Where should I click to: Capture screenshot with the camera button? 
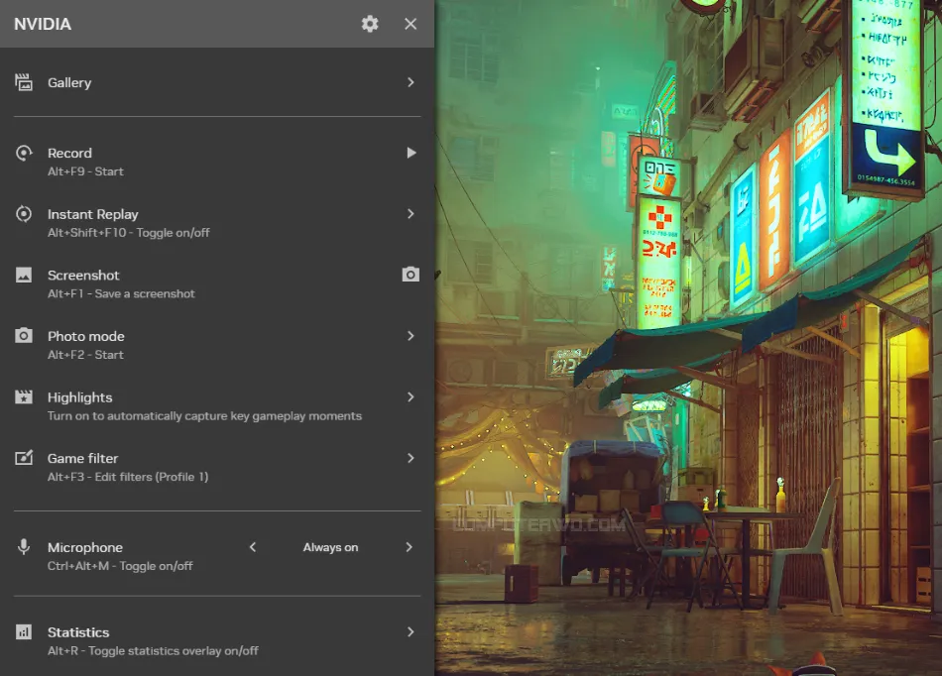click(x=411, y=275)
